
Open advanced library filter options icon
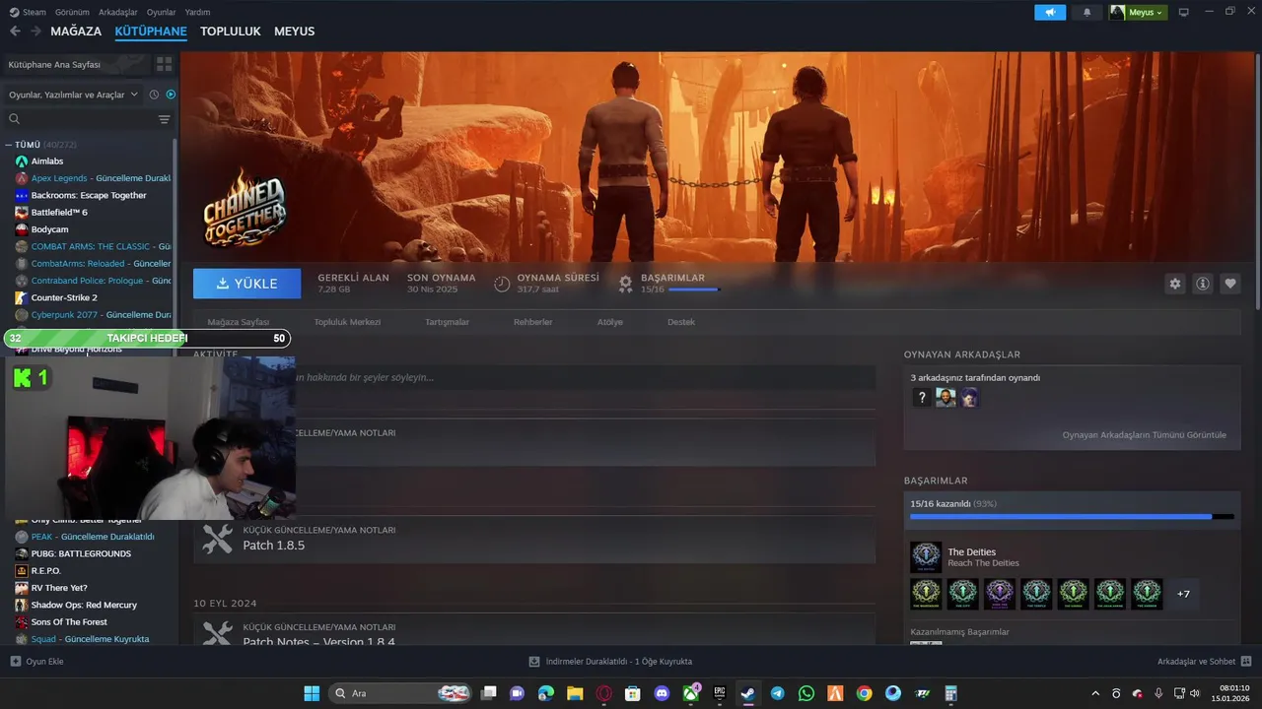(165, 119)
